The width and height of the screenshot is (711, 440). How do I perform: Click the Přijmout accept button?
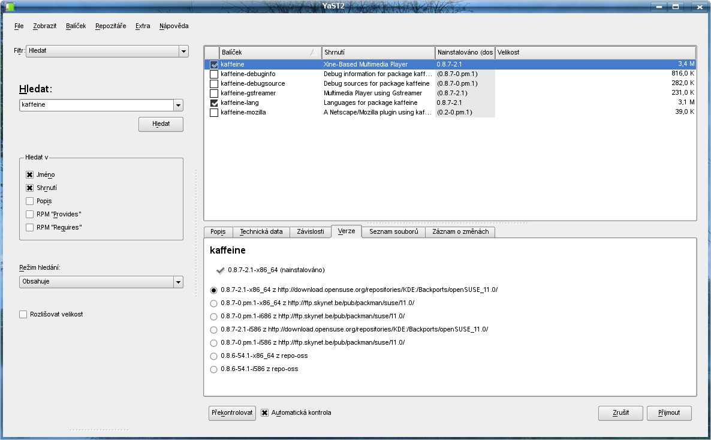(669, 413)
